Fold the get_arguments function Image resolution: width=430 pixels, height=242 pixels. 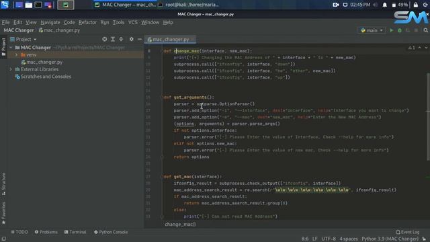(162, 97)
